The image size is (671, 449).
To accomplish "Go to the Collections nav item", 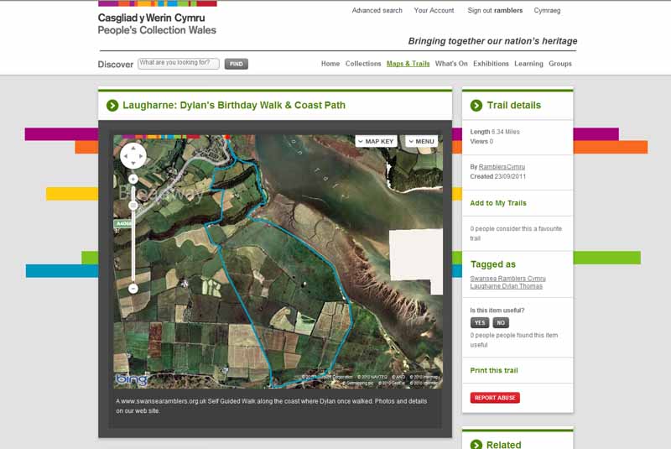I will pyautogui.click(x=363, y=64).
